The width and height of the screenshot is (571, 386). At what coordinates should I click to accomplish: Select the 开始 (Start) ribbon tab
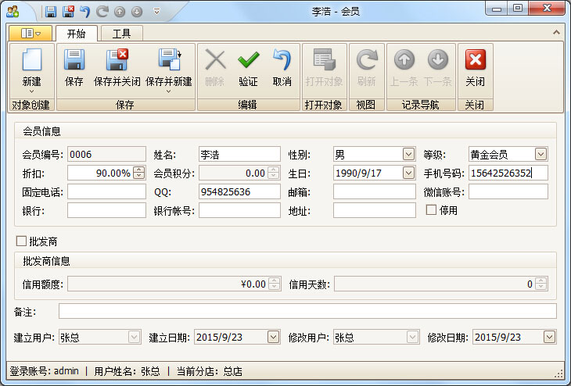click(76, 34)
